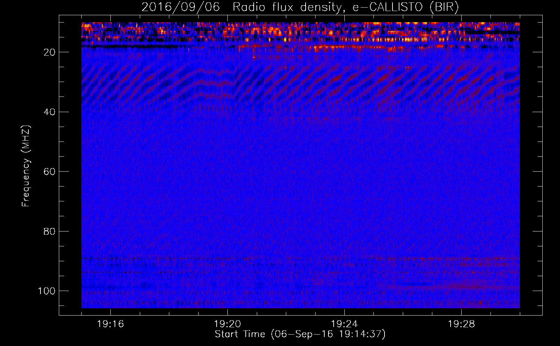560x346 pixels.
Task: Click the 19:24 time tick label
Action: point(344,324)
